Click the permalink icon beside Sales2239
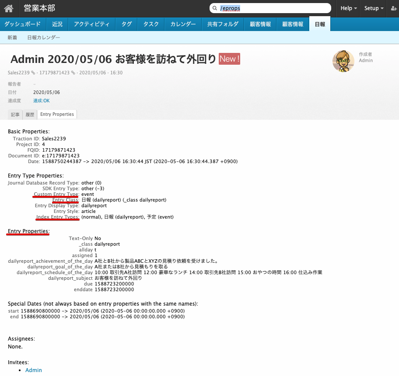Image resolution: width=399 pixels, height=376 pixels. [x=33, y=73]
